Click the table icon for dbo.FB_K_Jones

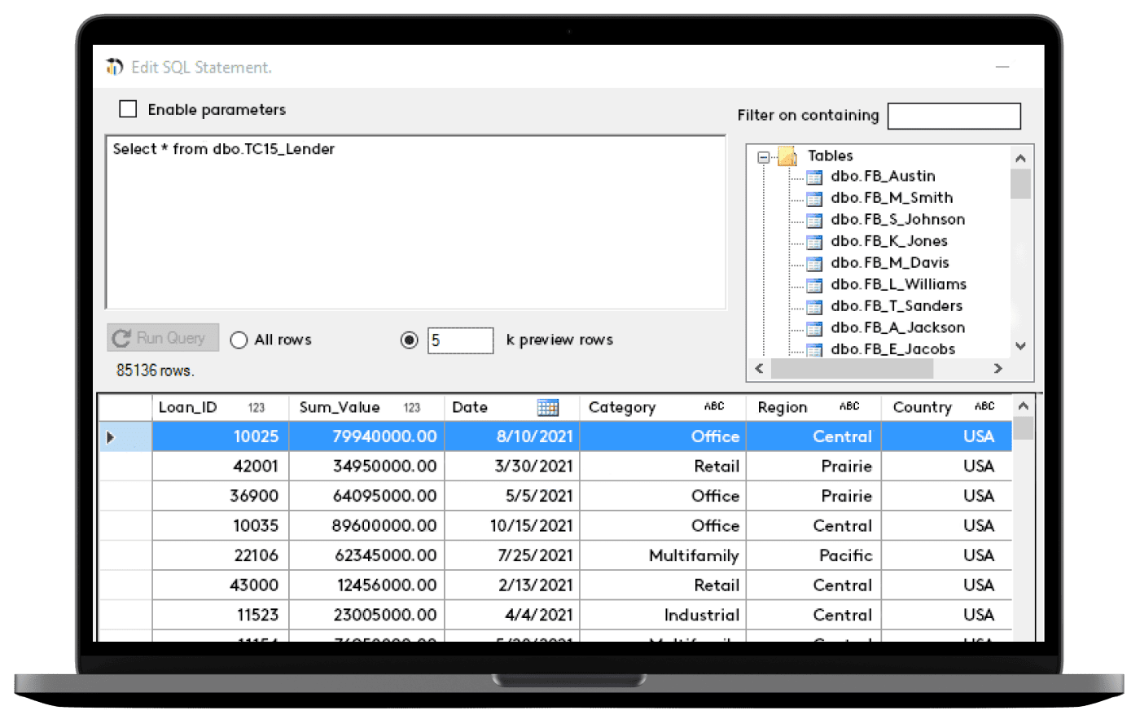pos(813,242)
